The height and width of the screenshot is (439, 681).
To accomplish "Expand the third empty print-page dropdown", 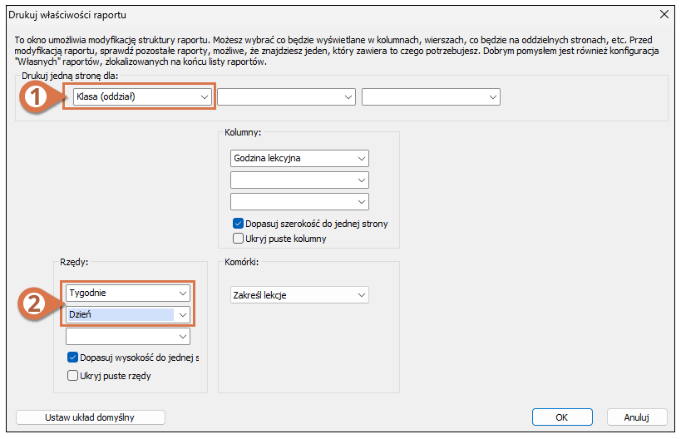I will (x=431, y=96).
